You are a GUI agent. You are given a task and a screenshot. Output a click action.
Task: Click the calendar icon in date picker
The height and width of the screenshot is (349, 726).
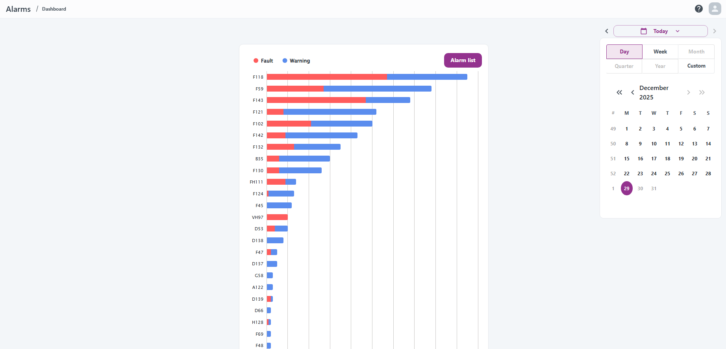point(644,31)
